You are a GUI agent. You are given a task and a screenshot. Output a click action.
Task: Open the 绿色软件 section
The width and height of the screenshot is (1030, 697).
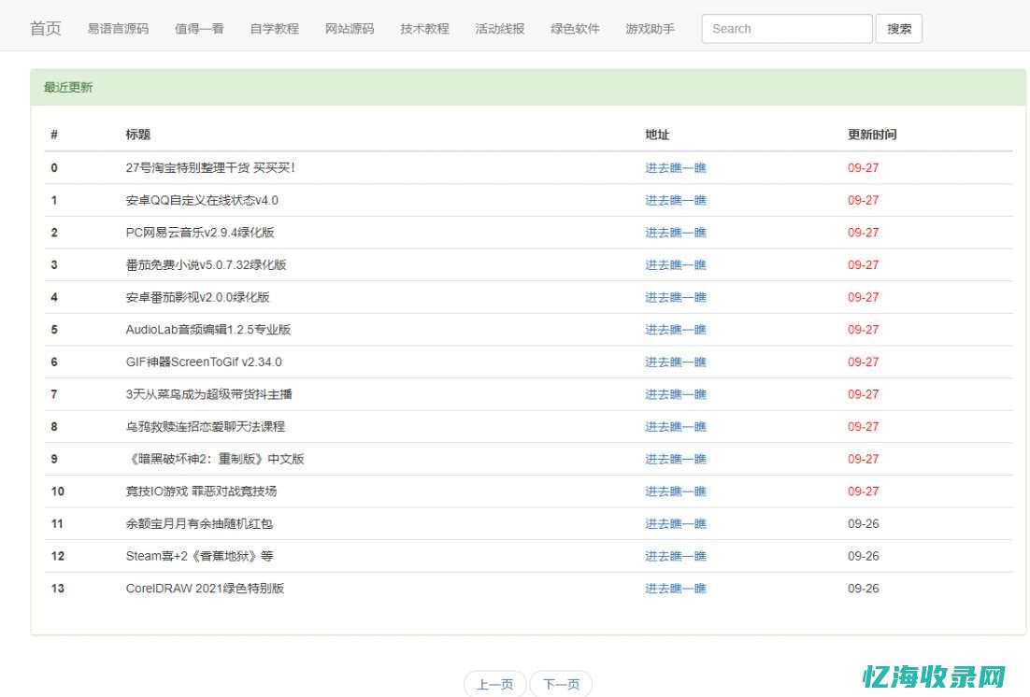[574, 29]
